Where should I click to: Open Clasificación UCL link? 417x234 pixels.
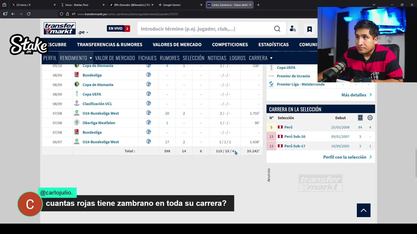pyautogui.click(x=97, y=104)
